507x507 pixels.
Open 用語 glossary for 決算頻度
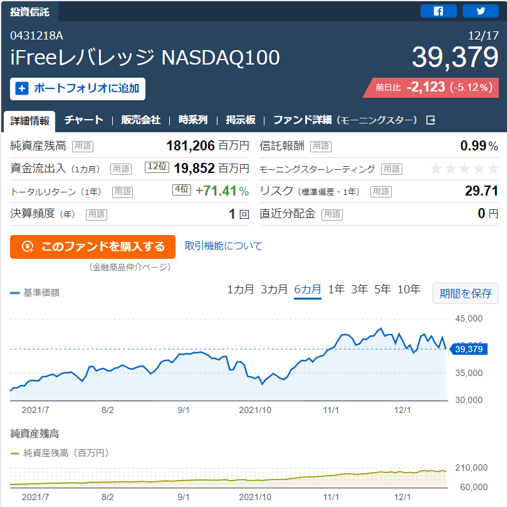click(97, 214)
